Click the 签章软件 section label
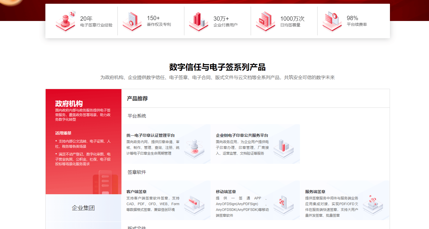 click(137, 172)
